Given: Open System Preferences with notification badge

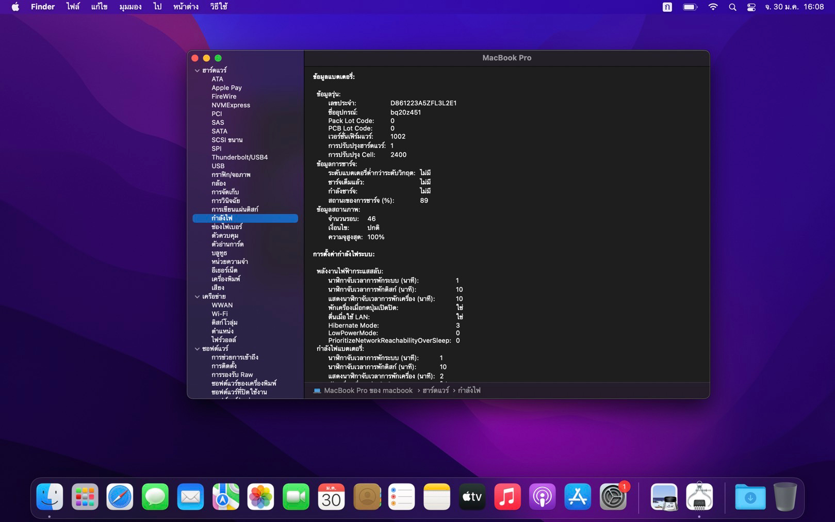Looking at the screenshot, I should coord(613,497).
